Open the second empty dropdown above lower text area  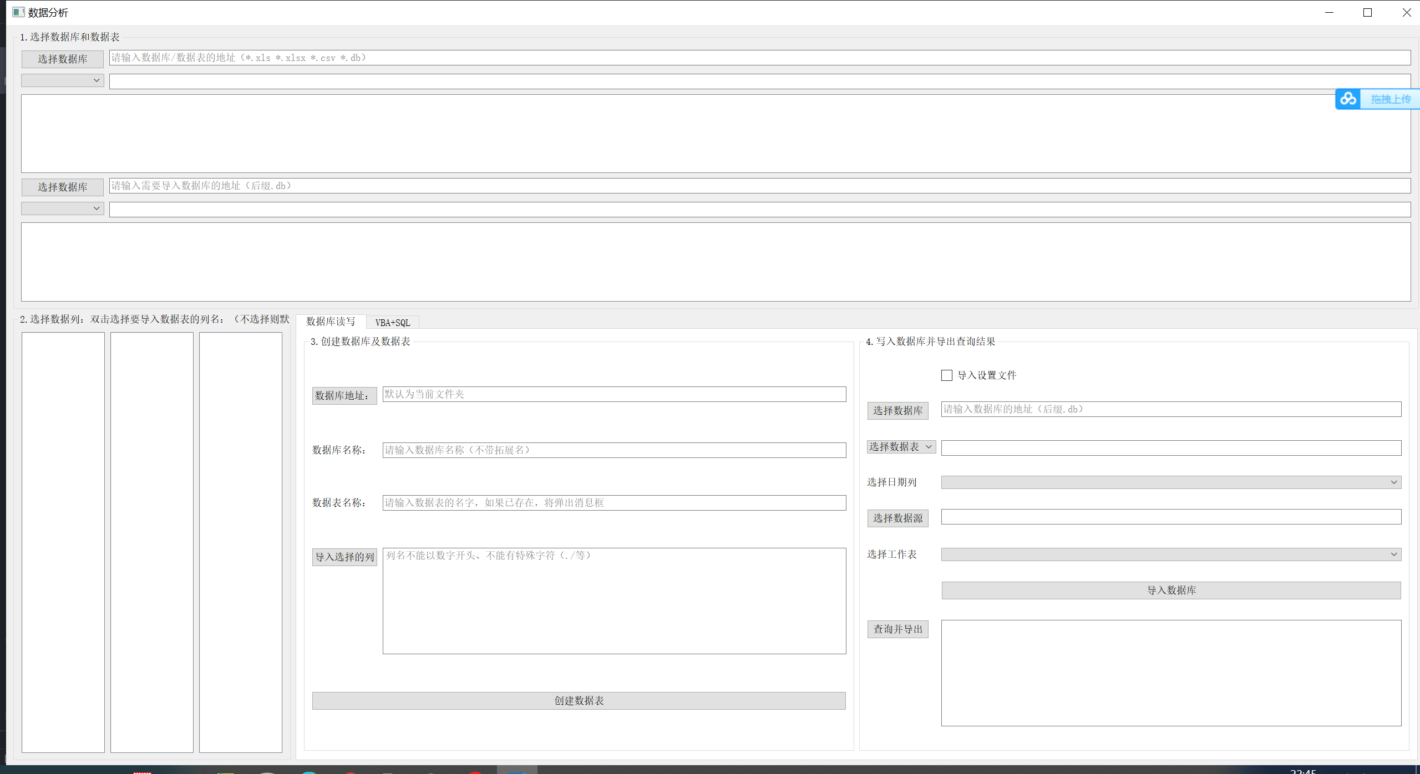tap(62, 208)
